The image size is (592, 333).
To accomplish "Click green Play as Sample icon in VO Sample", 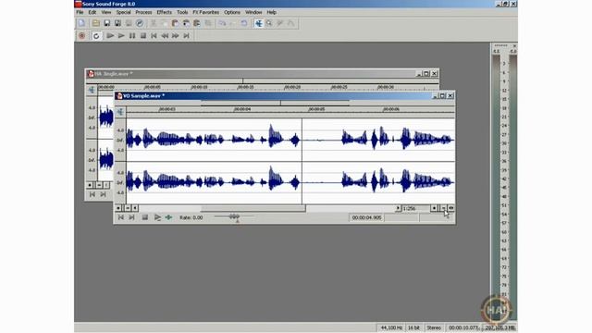I will click(x=168, y=217).
